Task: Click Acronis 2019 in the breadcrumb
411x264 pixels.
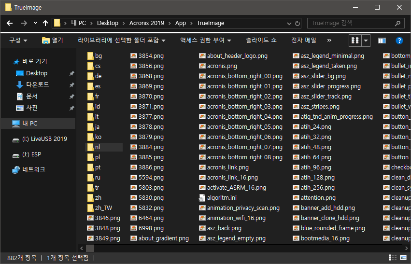Action: [146, 23]
